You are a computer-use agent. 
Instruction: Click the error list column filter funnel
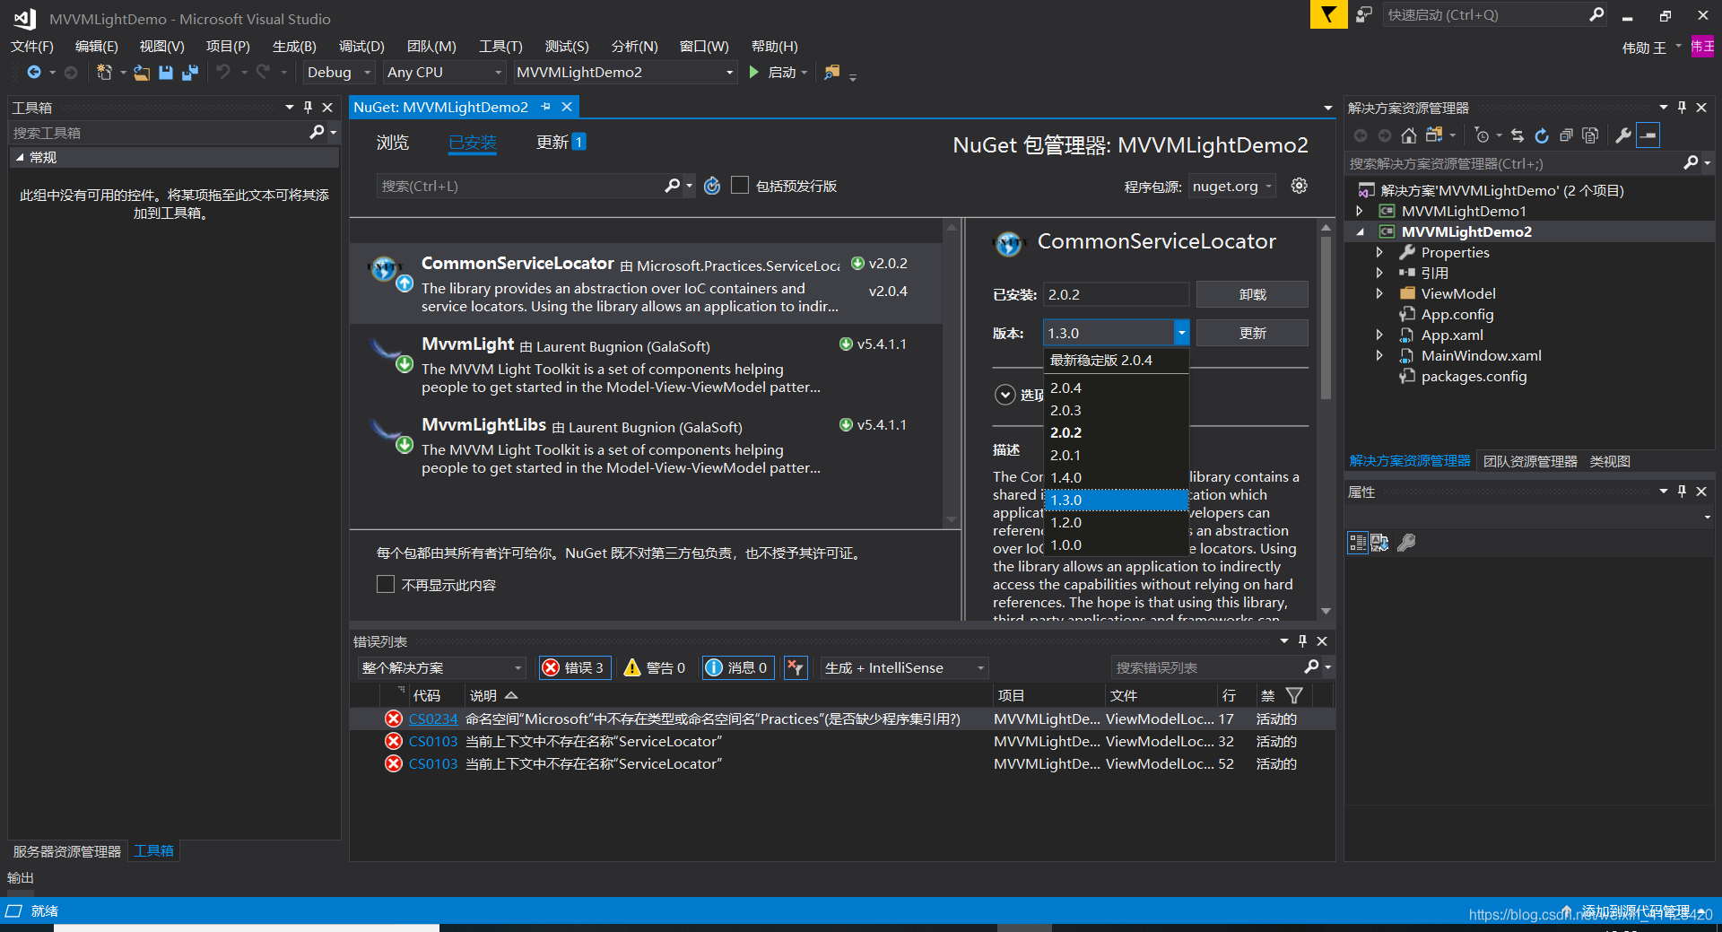click(x=1294, y=695)
